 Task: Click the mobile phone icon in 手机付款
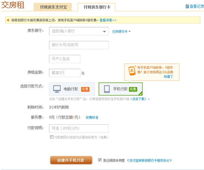[107, 89]
